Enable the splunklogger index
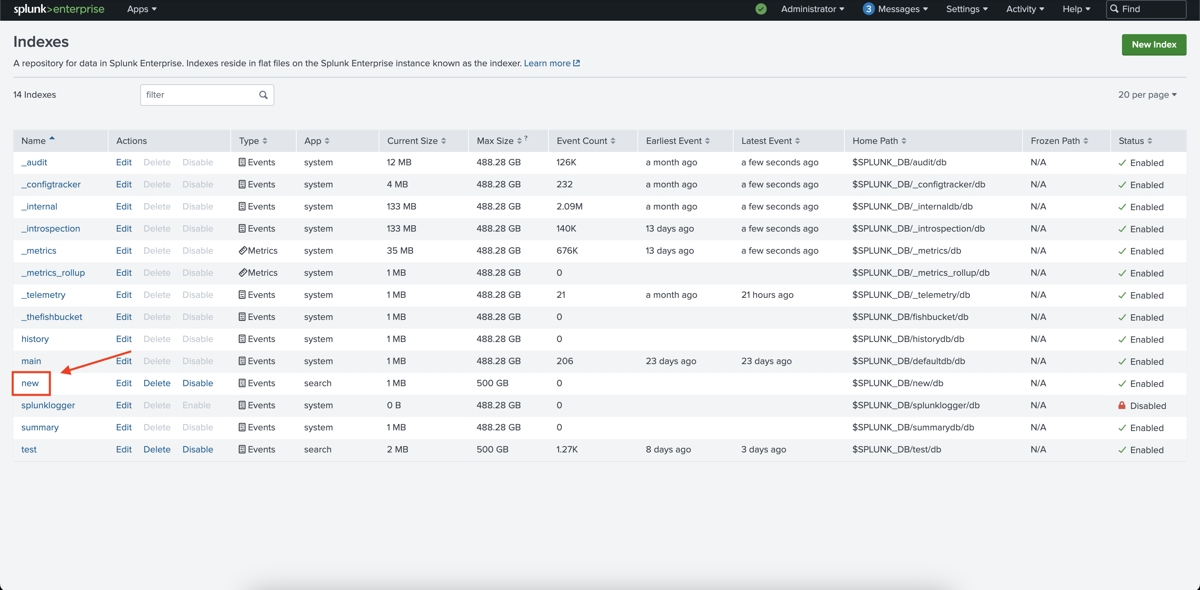The height and width of the screenshot is (590, 1200). pyautogui.click(x=196, y=405)
